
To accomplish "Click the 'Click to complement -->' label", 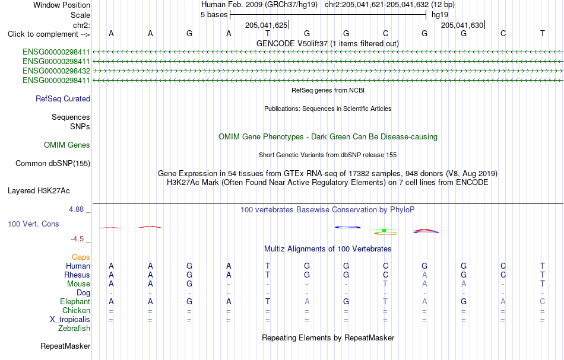I will click(49, 34).
